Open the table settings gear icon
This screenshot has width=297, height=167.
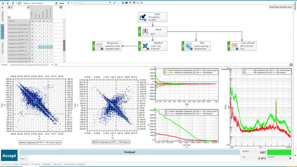tap(61, 7)
